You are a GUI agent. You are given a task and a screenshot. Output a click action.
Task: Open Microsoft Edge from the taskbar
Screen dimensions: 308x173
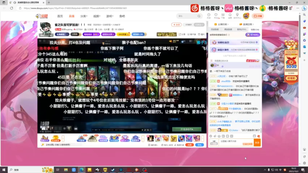coord(82,170)
